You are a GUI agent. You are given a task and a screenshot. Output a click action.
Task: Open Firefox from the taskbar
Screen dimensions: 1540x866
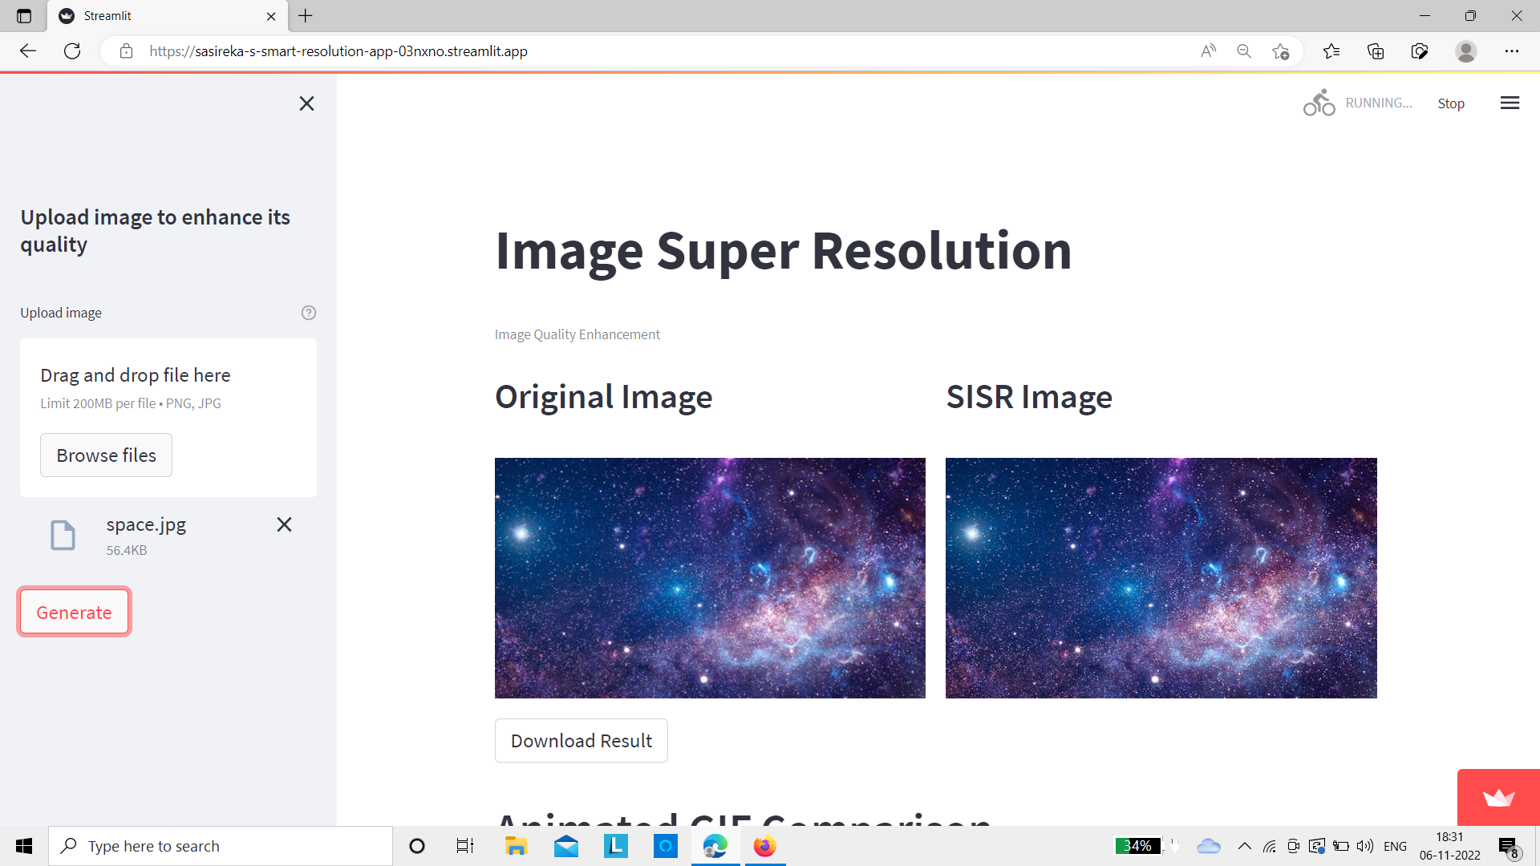point(764,846)
